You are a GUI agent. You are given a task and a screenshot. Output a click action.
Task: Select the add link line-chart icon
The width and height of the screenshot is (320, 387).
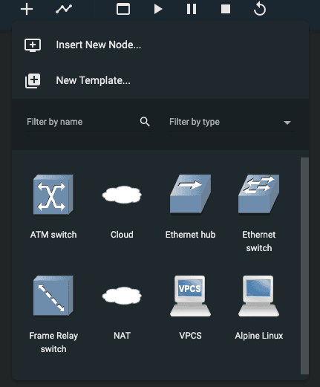pyautogui.click(x=64, y=9)
